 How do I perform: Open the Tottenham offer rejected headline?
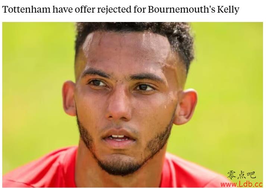tap(121, 9)
